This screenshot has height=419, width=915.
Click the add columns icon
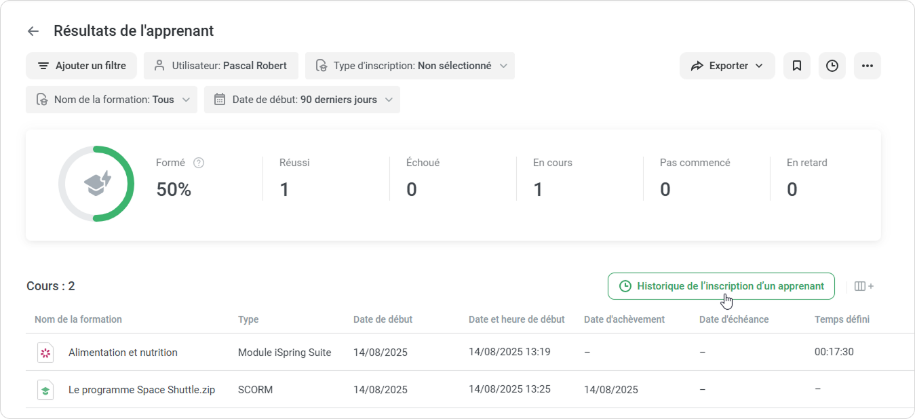point(863,286)
